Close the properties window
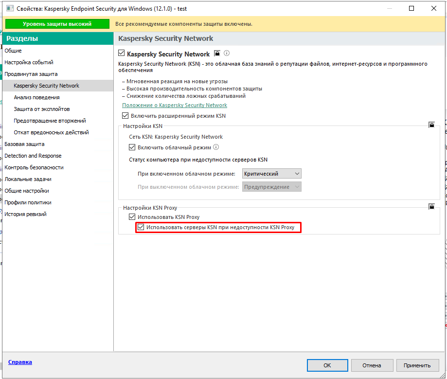Image resolution: width=447 pixels, height=379 pixels. point(434,8)
